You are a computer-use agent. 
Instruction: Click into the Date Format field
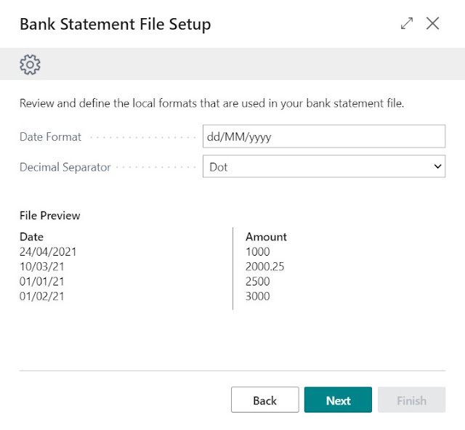(323, 136)
